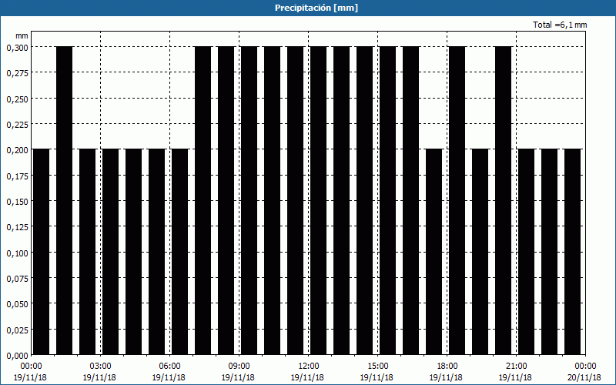Select the 0,125 y-axis label
Screen dimensions: 616x385
coord(17,227)
